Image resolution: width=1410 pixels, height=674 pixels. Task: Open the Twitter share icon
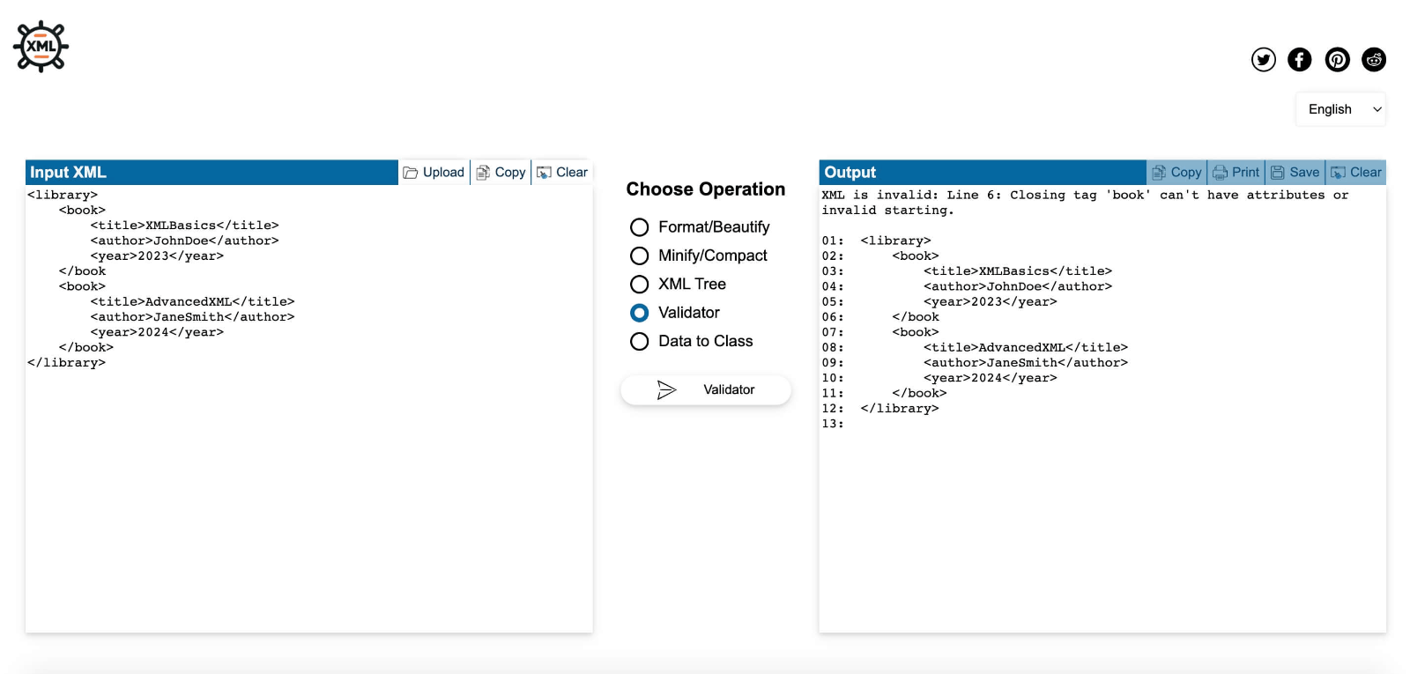point(1264,59)
